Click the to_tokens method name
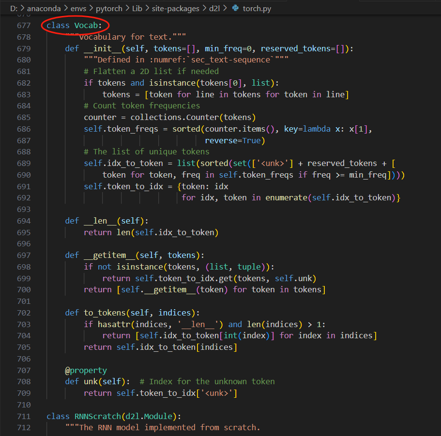This screenshot has height=436, width=441. [x=105, y=313]
